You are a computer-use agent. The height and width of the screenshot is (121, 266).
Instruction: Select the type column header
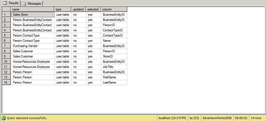coord(63,9)
